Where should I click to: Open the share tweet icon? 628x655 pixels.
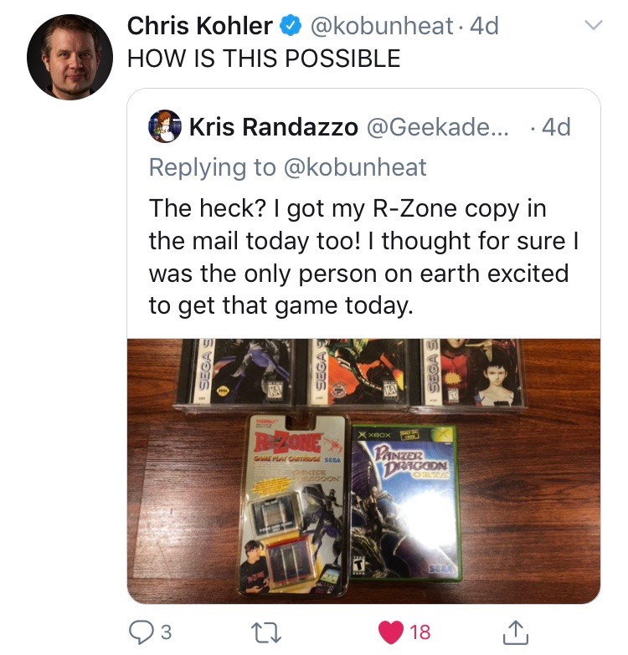[x=516, y=632]
